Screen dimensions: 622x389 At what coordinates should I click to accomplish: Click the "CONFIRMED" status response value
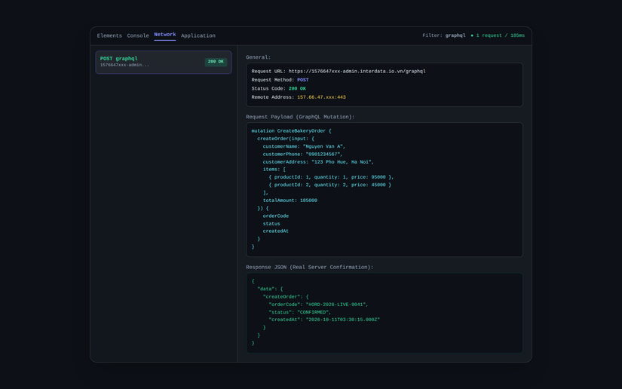click(x=314, y=312)
